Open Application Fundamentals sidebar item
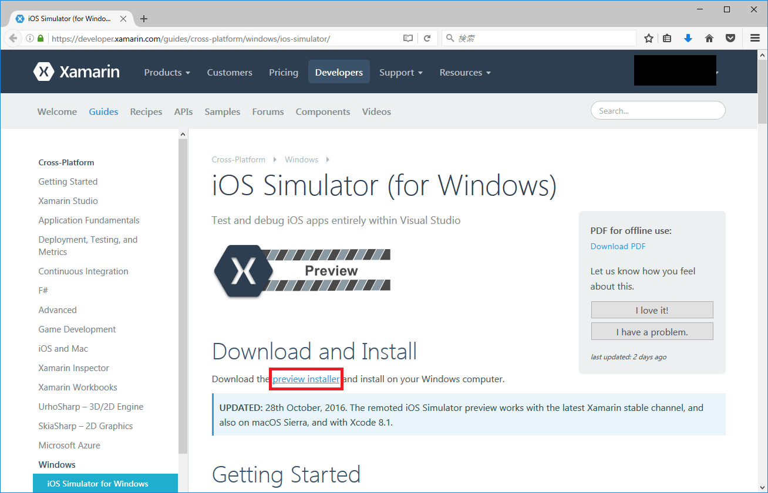 pyautogui.click(x=89, y=220)
